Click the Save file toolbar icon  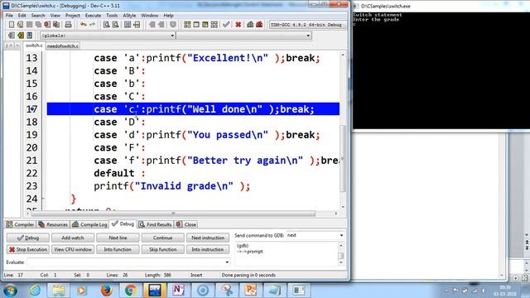pos(30,25)
